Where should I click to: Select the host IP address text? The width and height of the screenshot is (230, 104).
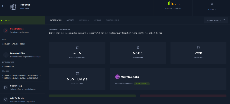click(14, 44)
